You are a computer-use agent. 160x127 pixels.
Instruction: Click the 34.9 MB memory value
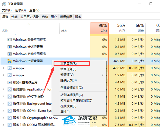pos(119,61)
